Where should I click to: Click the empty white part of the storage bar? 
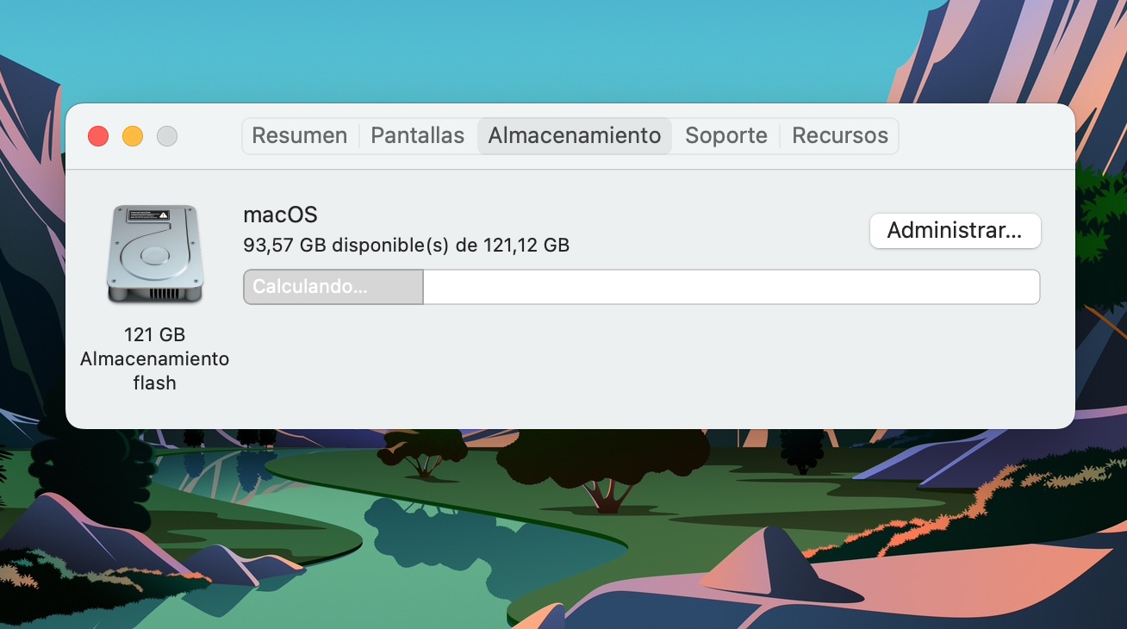[x=731, y=287]
